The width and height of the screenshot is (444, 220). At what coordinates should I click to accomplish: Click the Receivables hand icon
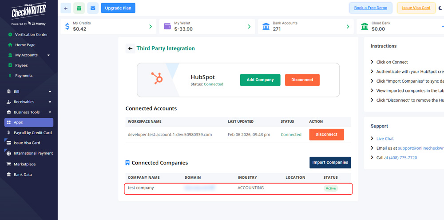tap(9, 102)
